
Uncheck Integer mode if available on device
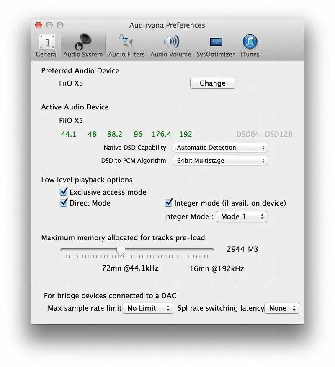pyautogui.click(x=168, y=203)
